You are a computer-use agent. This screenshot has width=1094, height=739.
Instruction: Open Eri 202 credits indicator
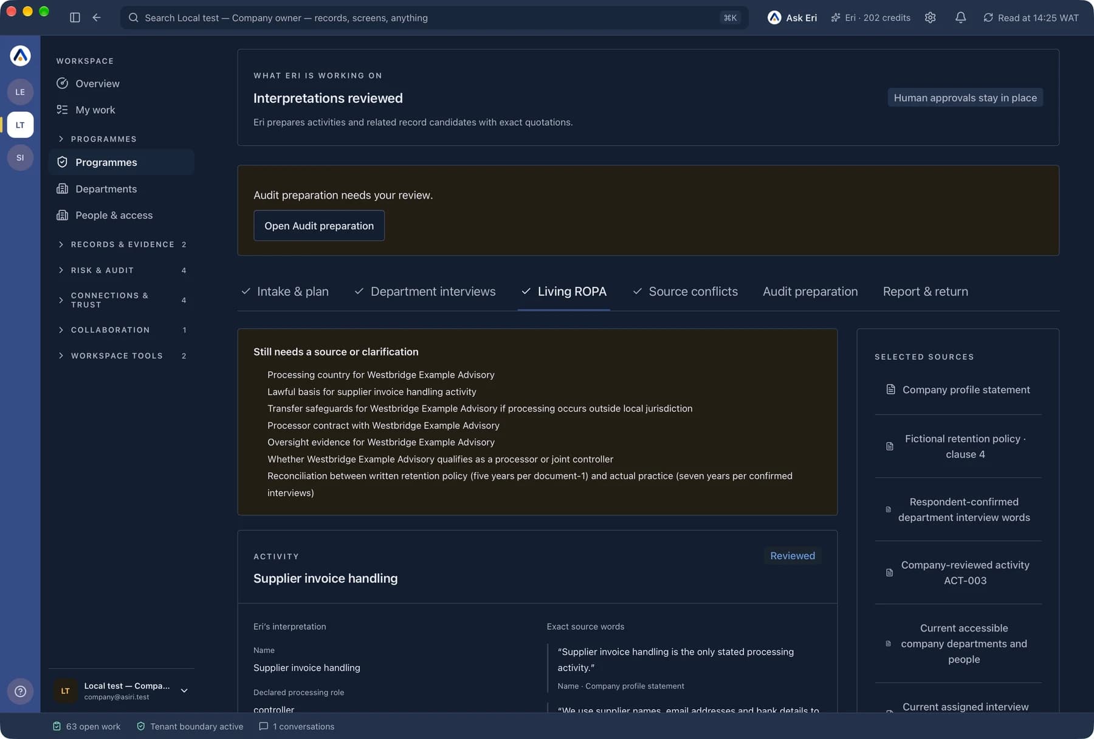pyautogui.click(x=870, y=18)
